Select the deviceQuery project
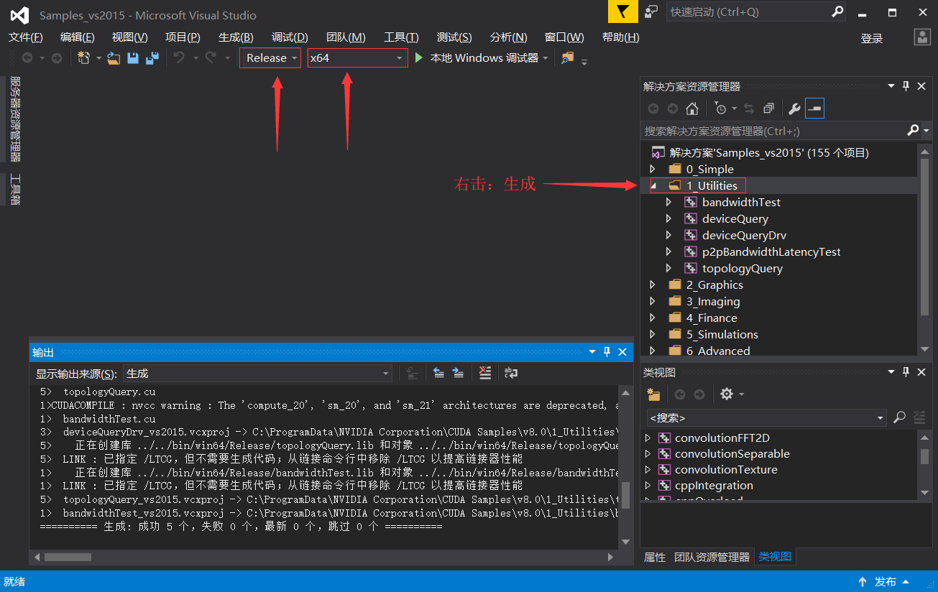 735,218
